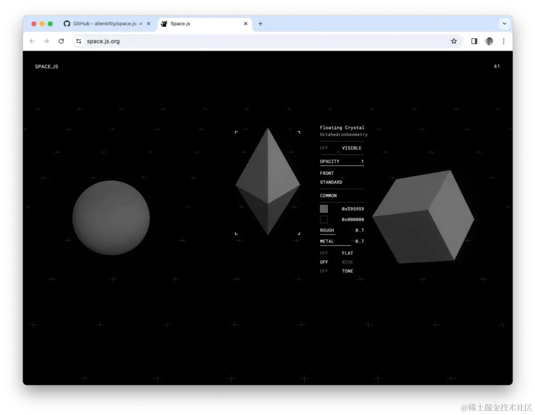Click the browser profile avatar

click(489, 41)
